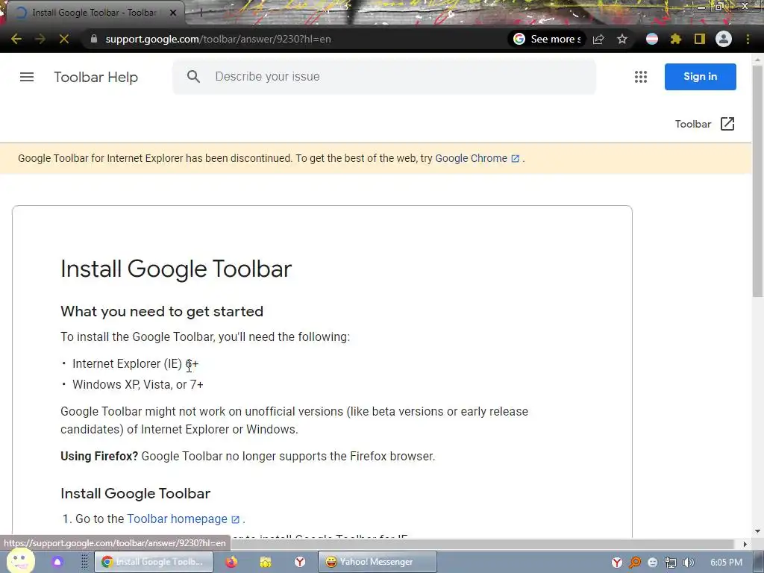764x573 pixels.
Task: Open the yellow folder icon in taskbar
Action: [x=266, y=562]
